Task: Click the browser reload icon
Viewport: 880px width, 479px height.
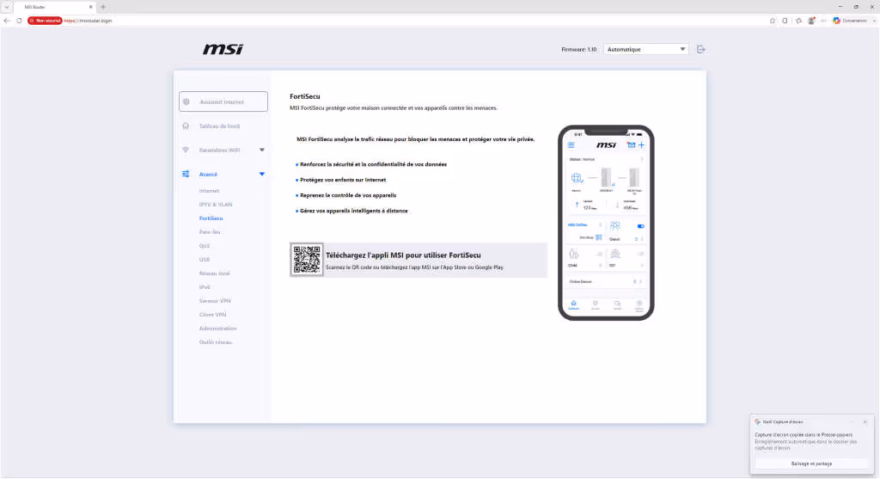Action: (19, 21)
